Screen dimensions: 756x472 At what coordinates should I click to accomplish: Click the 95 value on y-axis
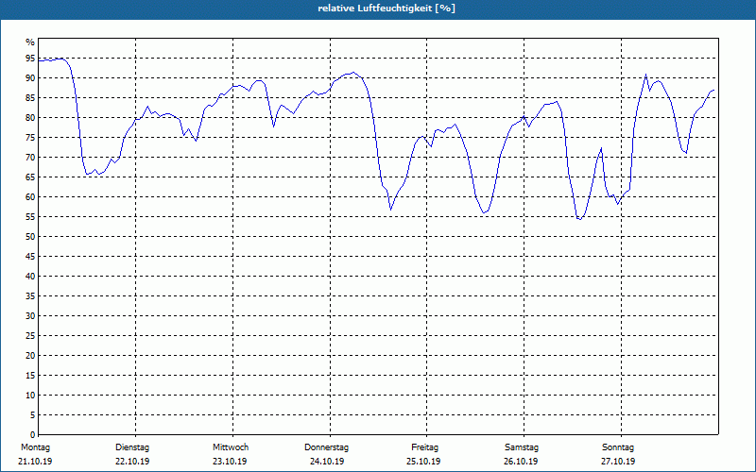point(30,59)
